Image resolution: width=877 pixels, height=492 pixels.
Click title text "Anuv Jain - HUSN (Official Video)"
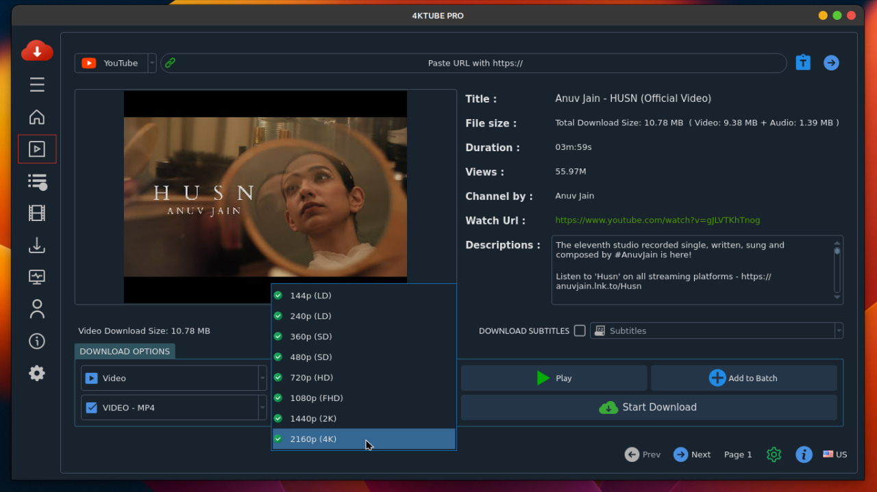click(633, 99)
